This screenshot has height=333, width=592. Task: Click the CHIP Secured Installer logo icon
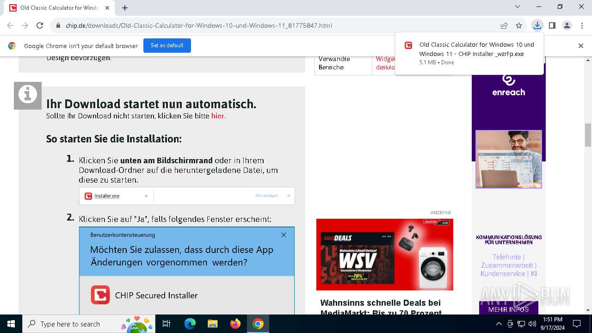[x=100, y=295]
